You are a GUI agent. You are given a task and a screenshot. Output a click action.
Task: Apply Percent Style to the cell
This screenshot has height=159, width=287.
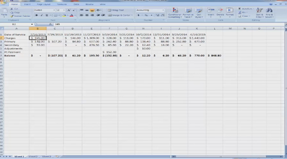(x=146, y=15)
